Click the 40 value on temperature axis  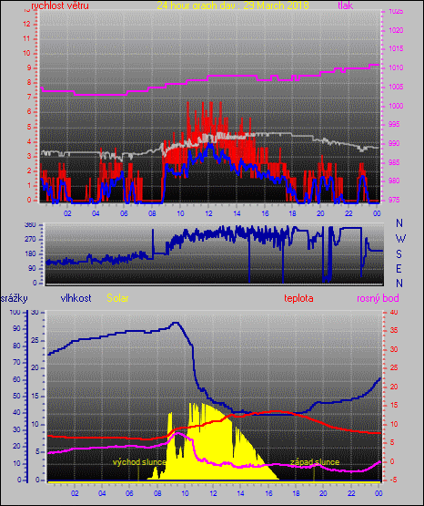[394, 312]
